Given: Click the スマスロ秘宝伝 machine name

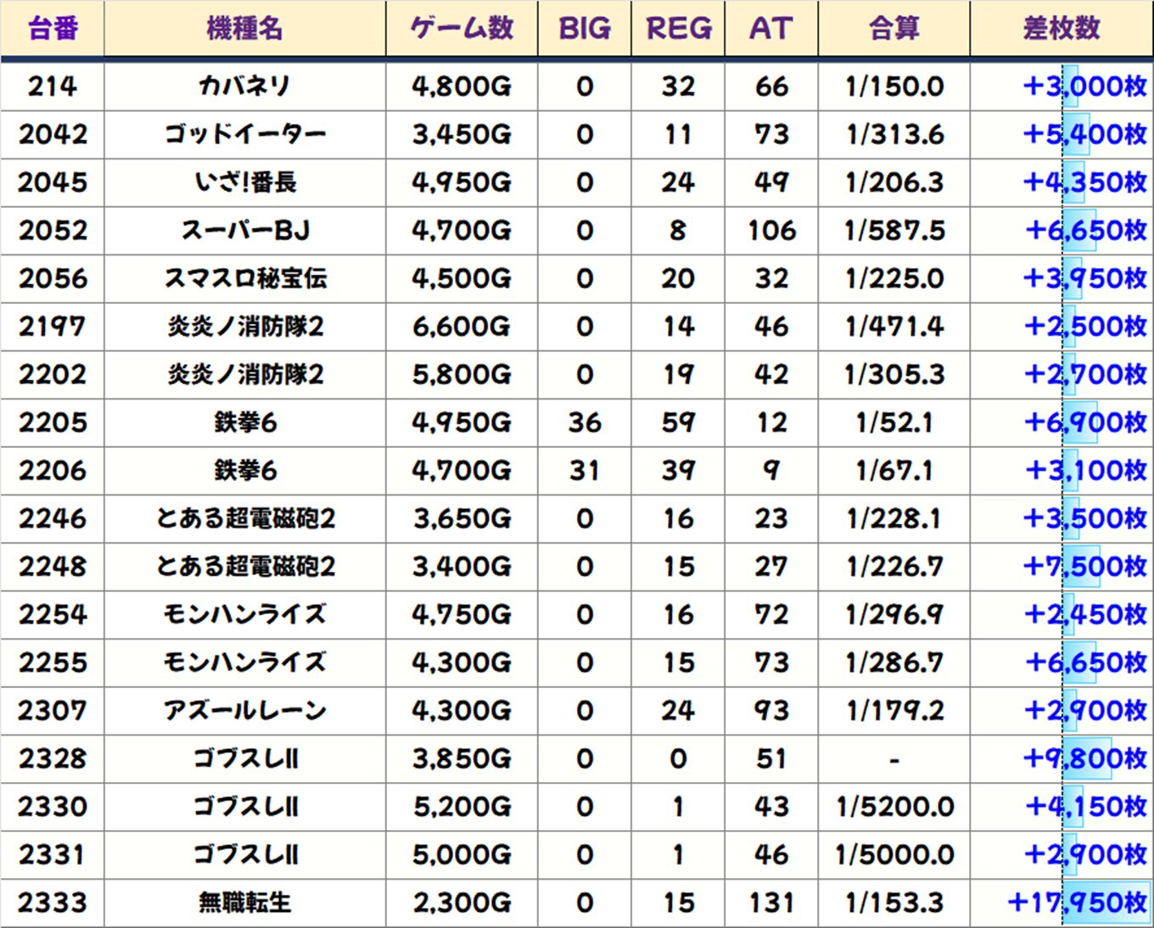Looking at the screenshot, I should [244, 278].
